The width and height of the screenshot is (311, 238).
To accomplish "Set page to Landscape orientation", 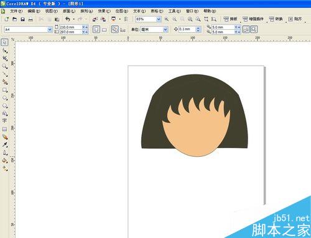I will (104, 30).
